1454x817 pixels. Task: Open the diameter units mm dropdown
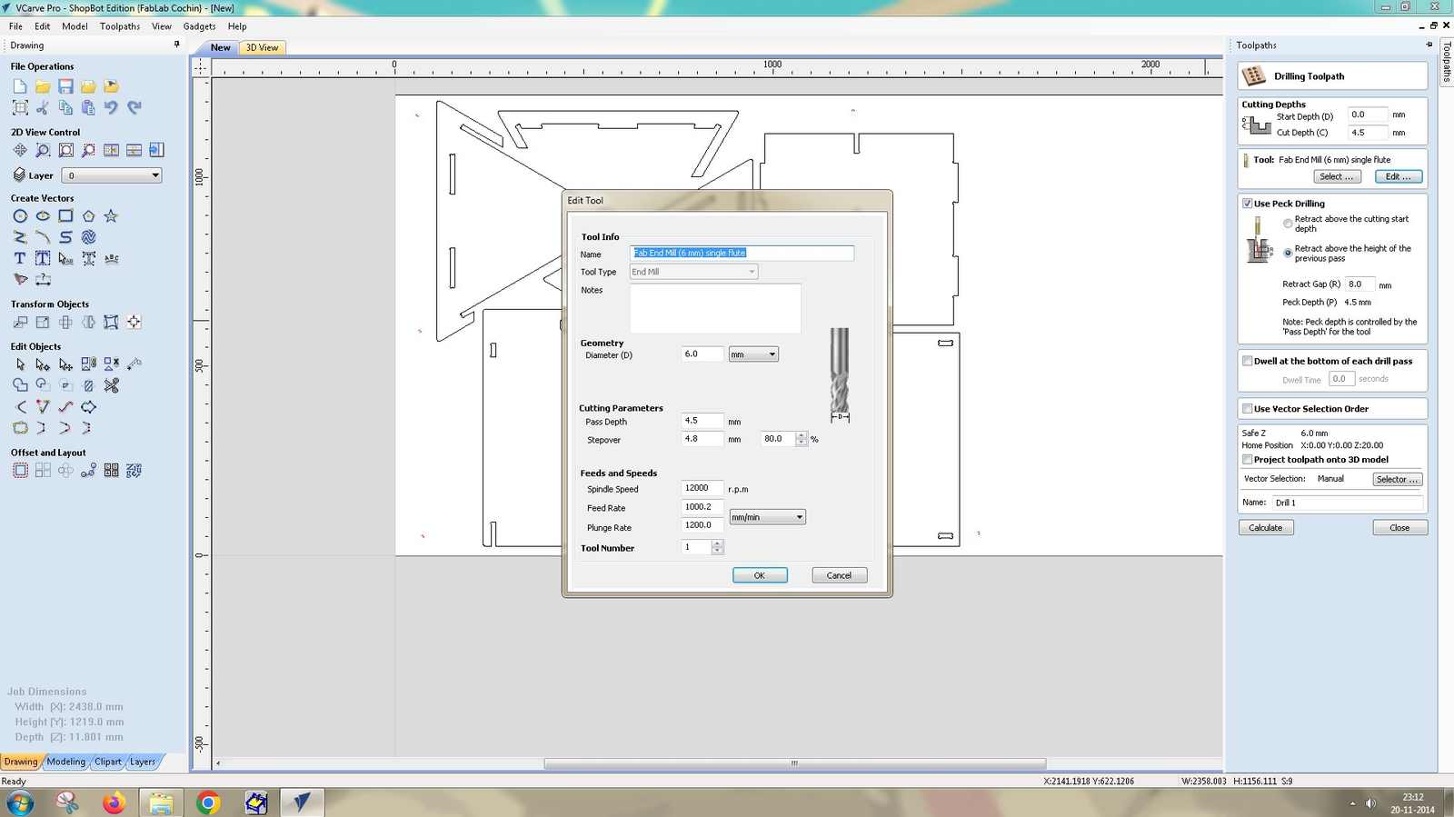[753, 354]
